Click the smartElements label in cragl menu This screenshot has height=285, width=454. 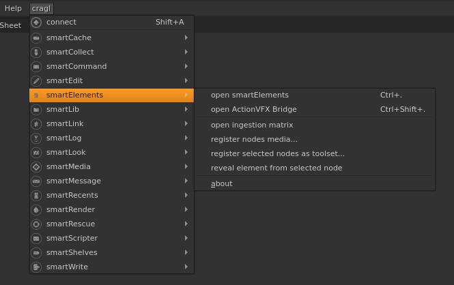coord(74,95)
